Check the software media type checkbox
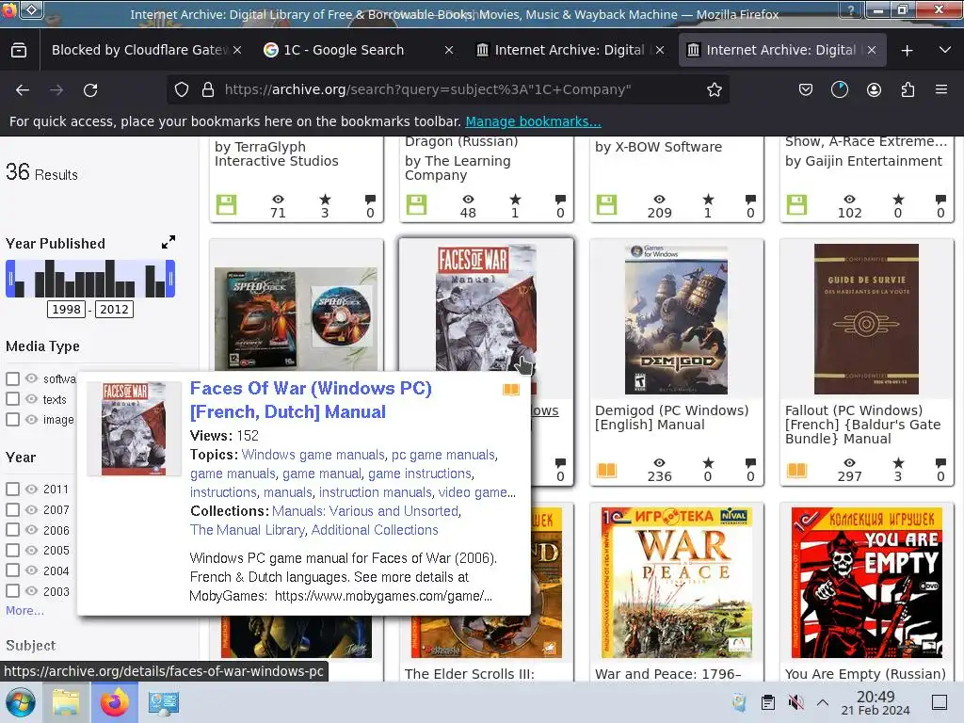Viewport: 964px width, 723px height. [x=12, y=378]
